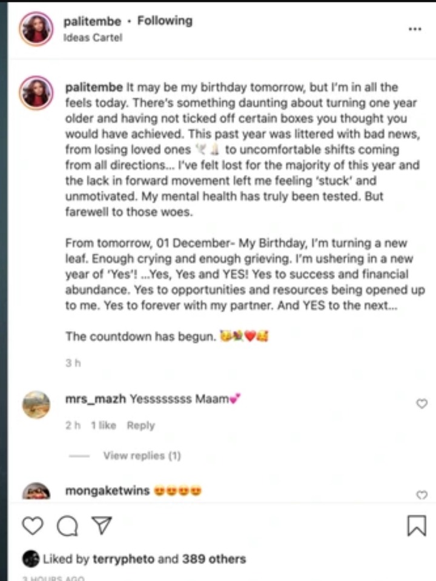Screen dimensions: 436x581
Task: Toggle the Following status for palitembe
Action: 165,21
